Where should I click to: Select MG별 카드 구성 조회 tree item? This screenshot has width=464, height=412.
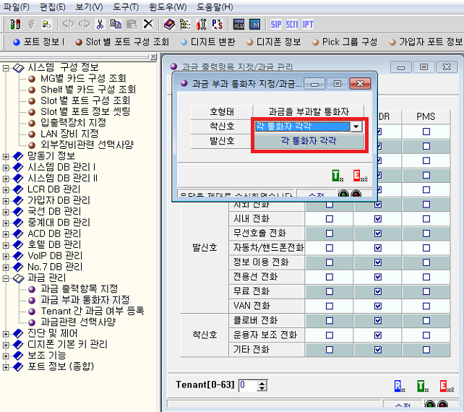[x=83, y=78]
